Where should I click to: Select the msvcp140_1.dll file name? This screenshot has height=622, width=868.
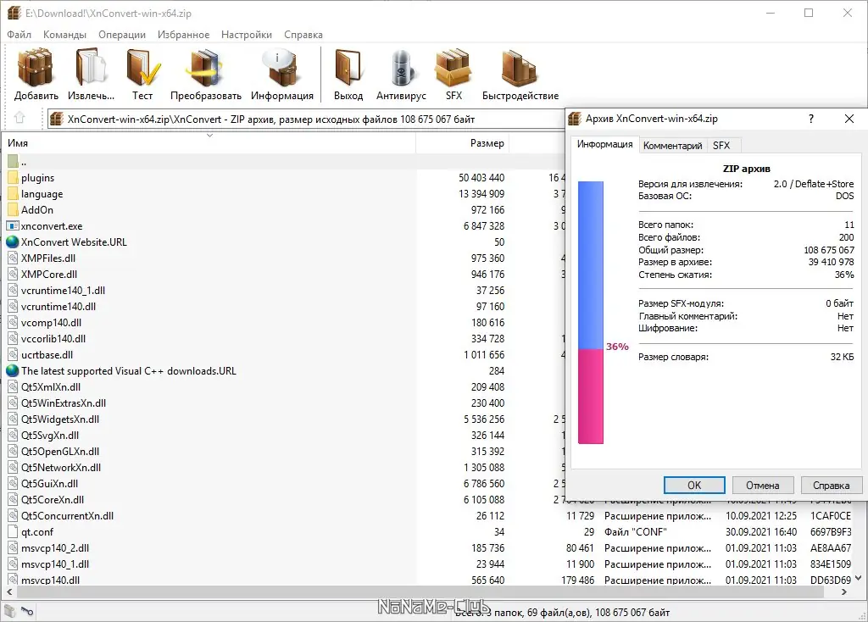pos(55,564)
